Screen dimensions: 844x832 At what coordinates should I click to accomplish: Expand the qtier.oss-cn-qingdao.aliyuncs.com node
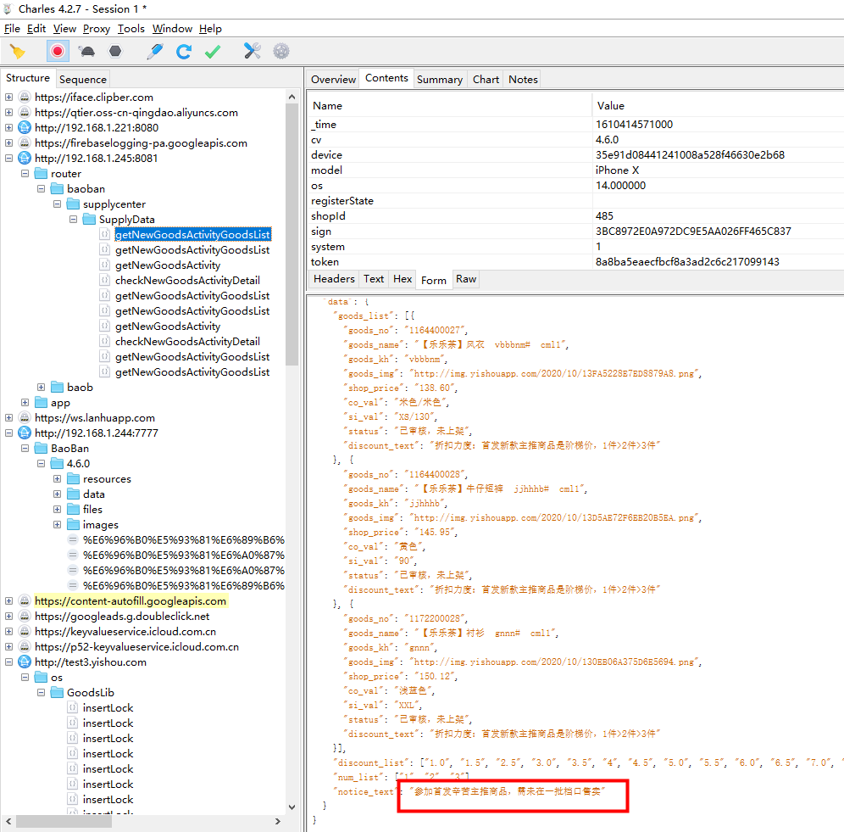pyautogui.click(x=8, y=112)
